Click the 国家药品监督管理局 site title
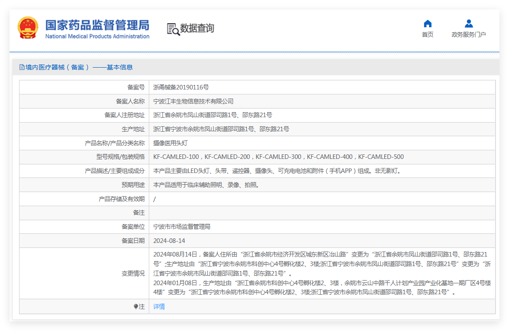 click(97, 25)
